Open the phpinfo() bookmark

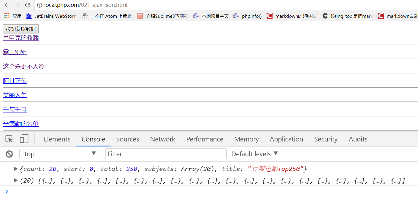247,16
